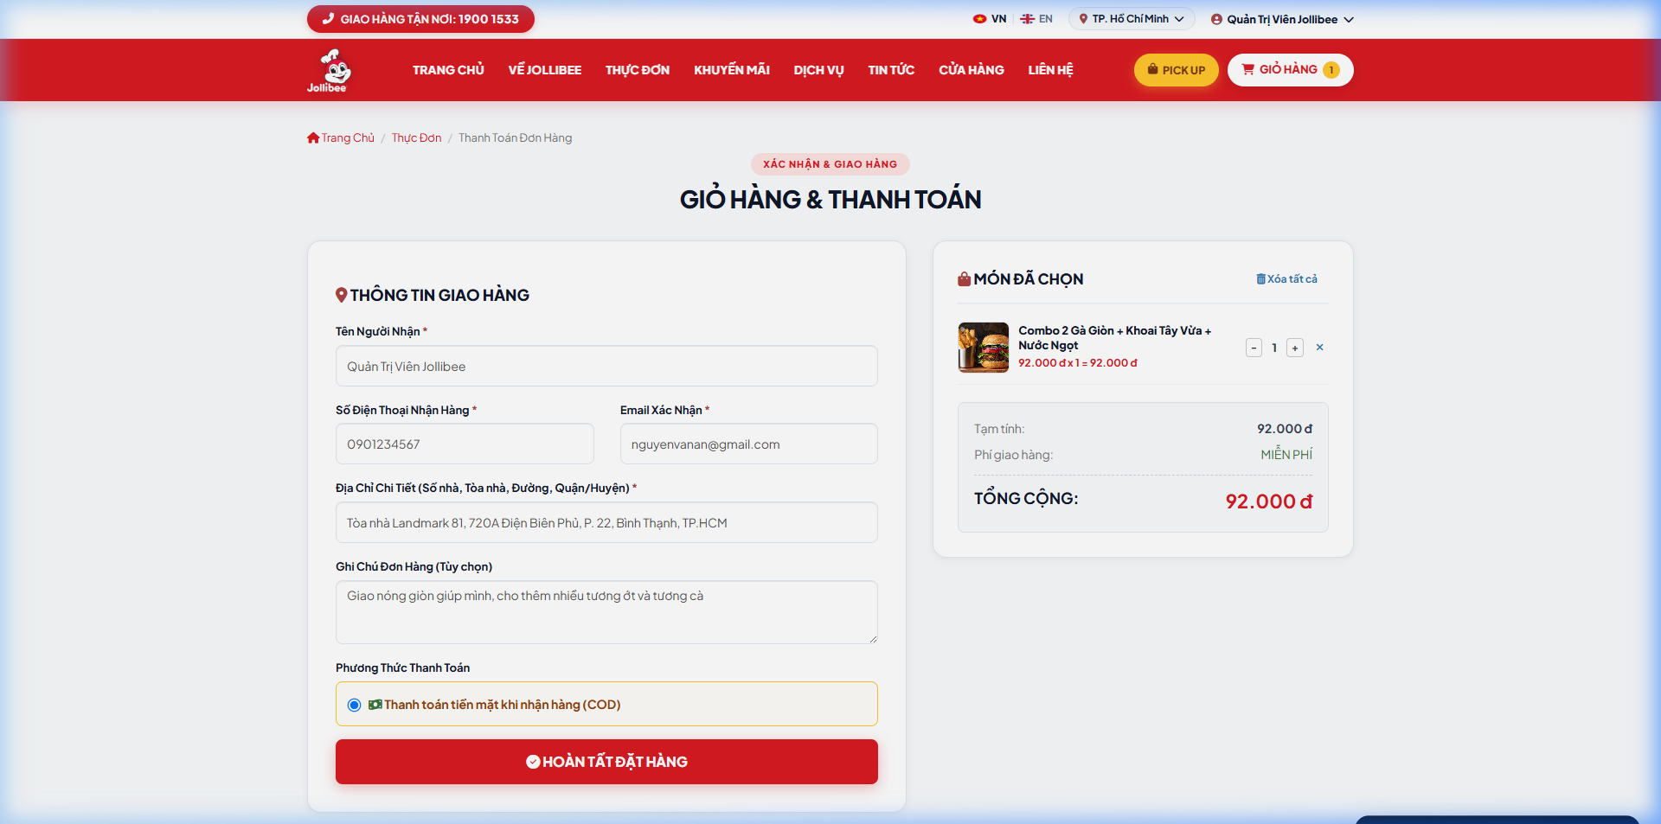The height and width of the screenshot is (824, 1661).
Task: Open KHUYẾN MÃI menu item
Action: pos(732,70)
